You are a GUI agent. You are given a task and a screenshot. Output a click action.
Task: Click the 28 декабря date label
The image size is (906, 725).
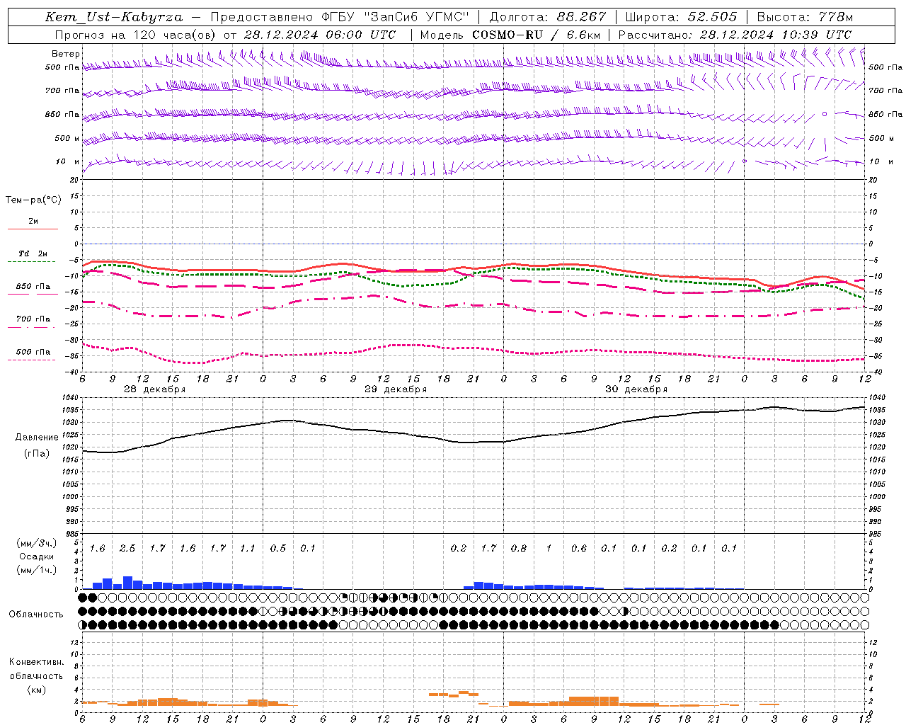(154, 389)
